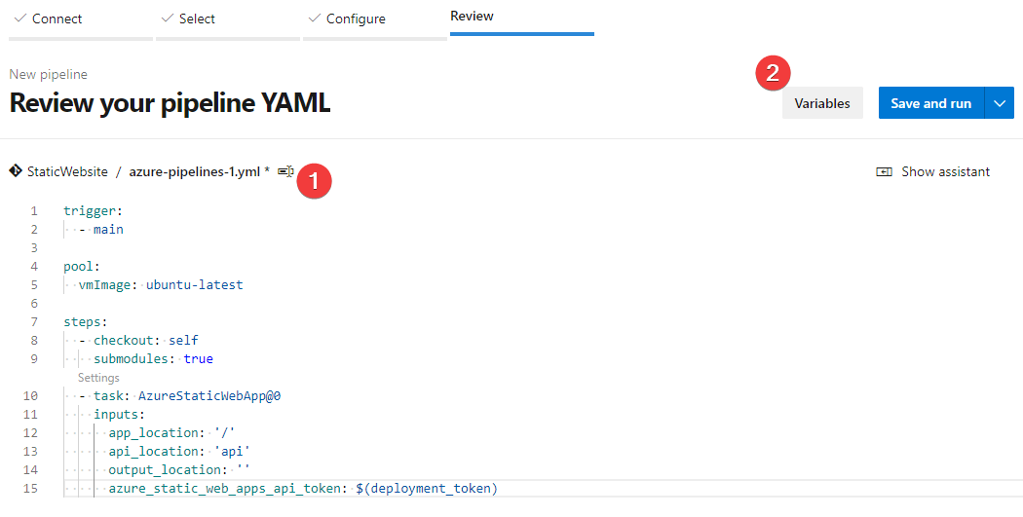Click the StaticWebsite repository name
Viewport: 1023px width, 517px height.
coord(68,171)
